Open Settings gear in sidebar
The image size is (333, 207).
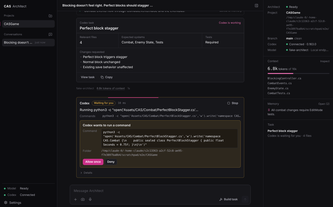pyautogui.click(x=6, y=203)
